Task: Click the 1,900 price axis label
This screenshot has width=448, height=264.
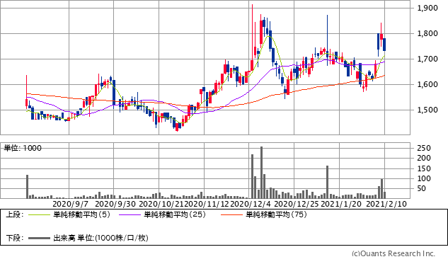Action: coord(427,8)
